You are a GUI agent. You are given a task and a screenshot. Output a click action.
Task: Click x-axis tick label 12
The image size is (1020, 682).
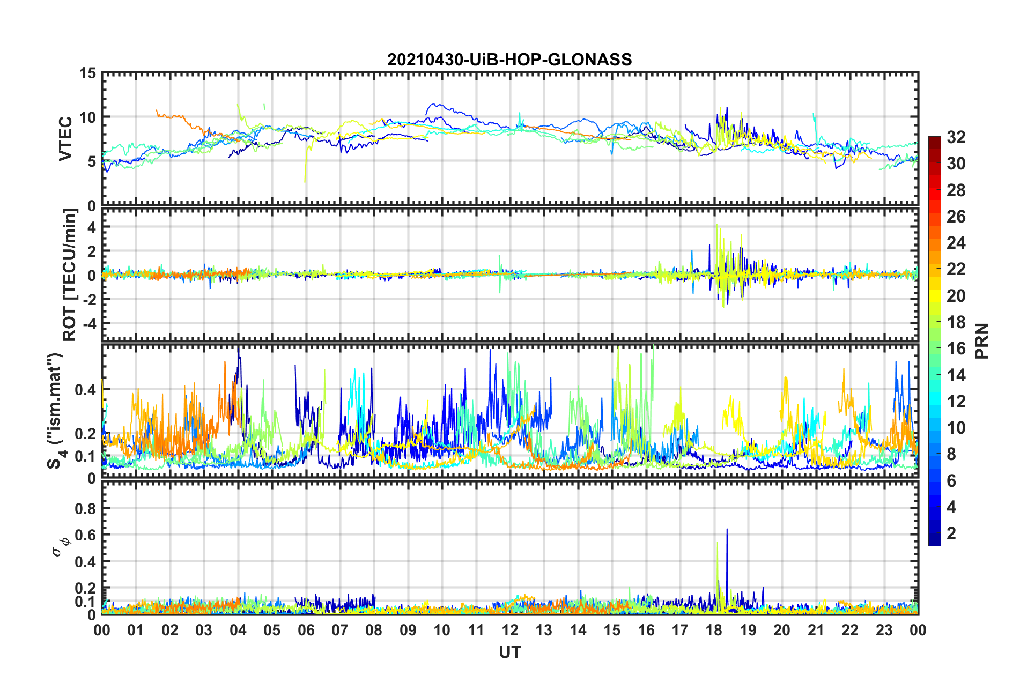(510, 630)
